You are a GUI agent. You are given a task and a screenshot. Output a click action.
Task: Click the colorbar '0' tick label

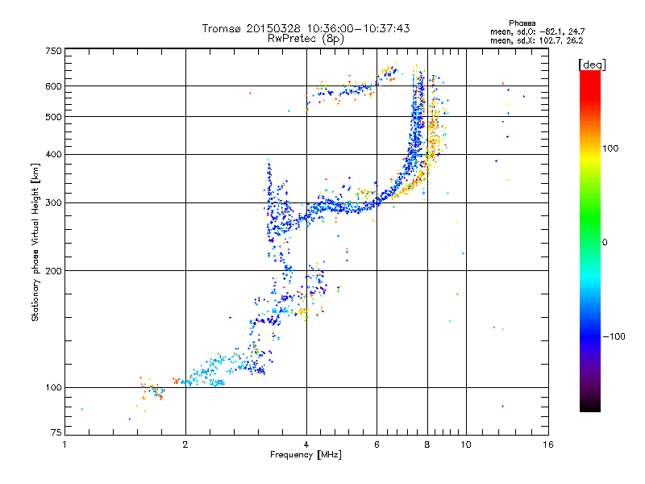click(605, 243)
